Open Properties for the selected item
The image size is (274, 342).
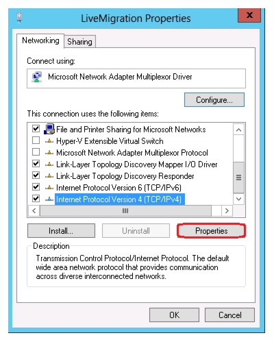coord(211,231)
